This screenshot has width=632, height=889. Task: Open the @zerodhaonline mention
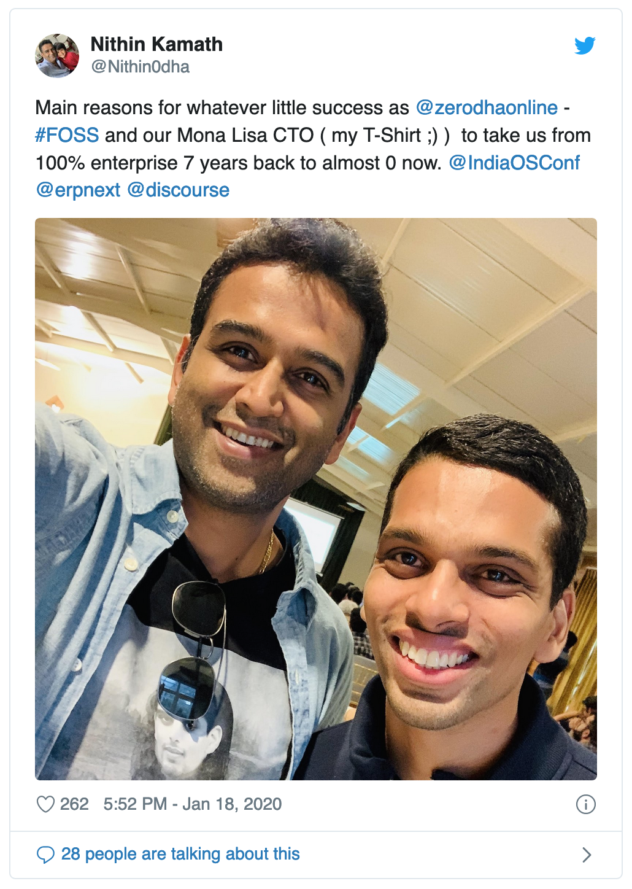487,107
